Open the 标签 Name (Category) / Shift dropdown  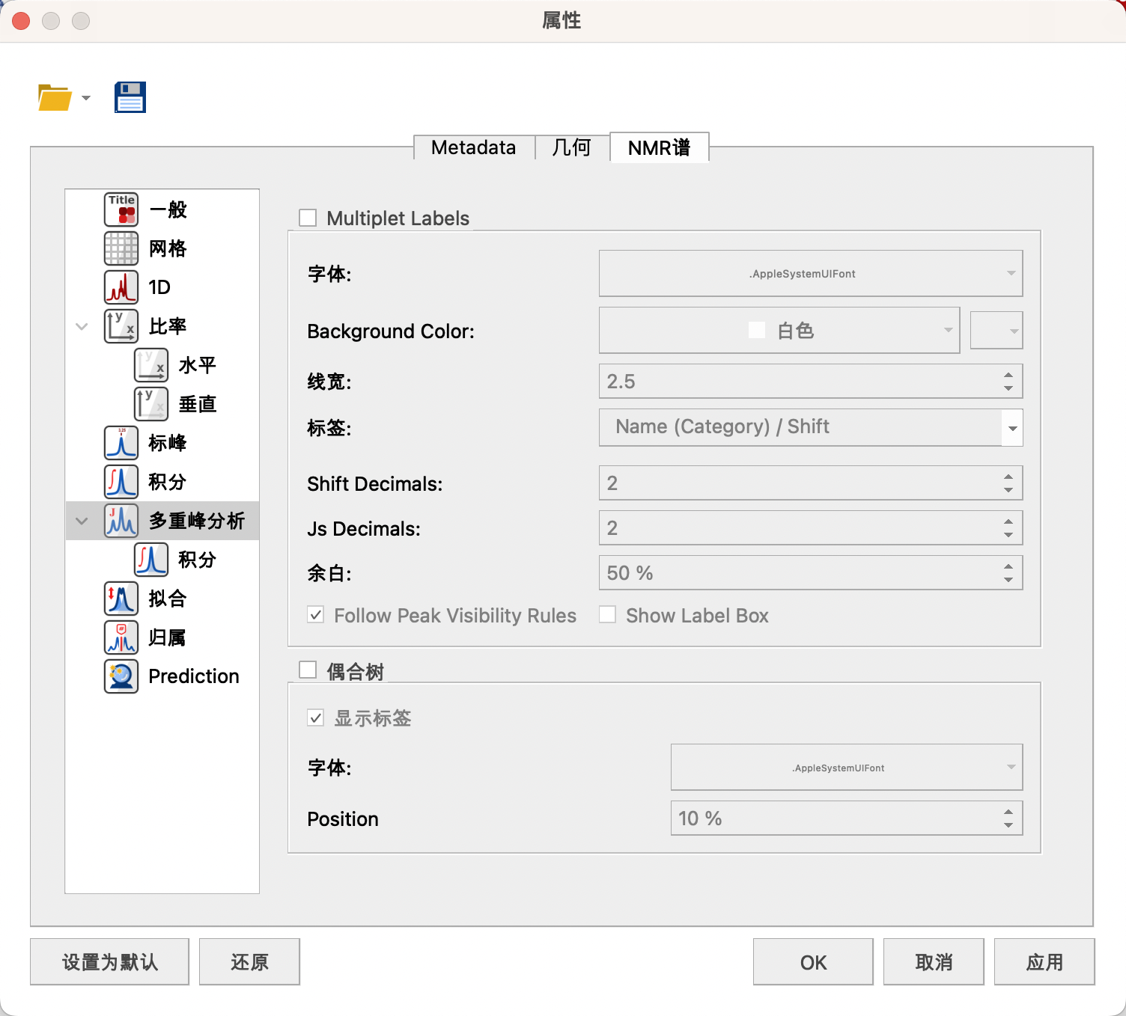(x=811, y=427)
